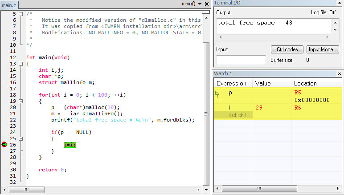Click editor horizontal scrollbar thumb
This screenshot has width=344, height=195.
[x=27, y=190]
